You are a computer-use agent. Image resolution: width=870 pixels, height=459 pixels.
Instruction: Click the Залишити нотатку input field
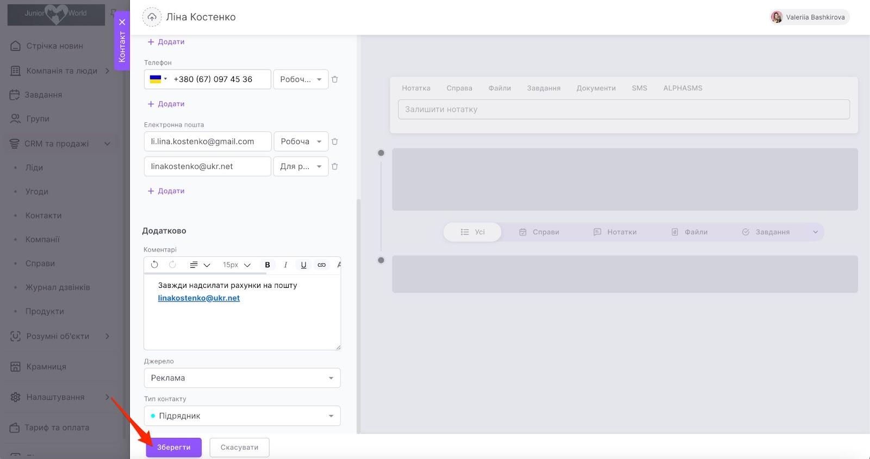pos(624,109)
